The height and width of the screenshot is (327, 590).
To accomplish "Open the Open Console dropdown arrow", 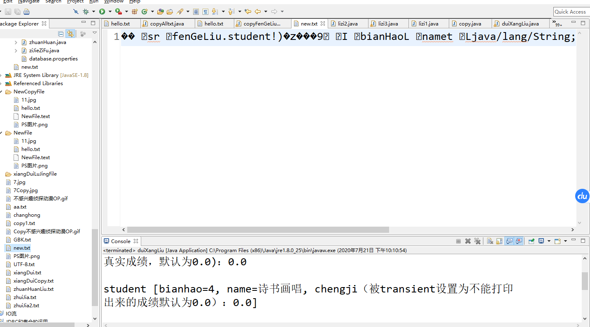I will pos(566,241).
